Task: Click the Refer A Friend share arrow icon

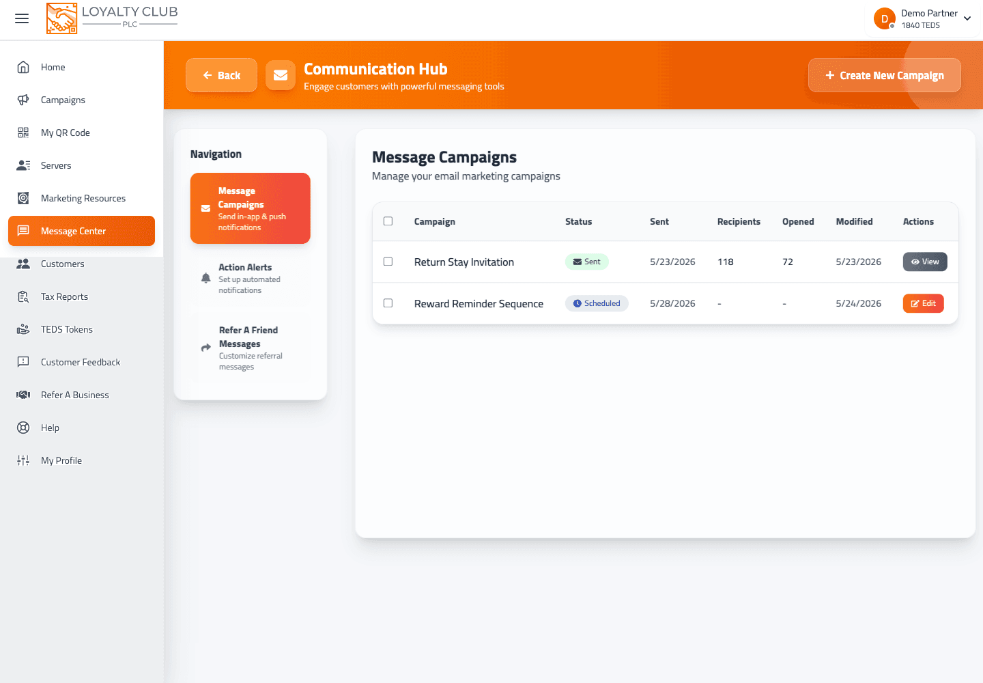Action: (x=206, y=348)
